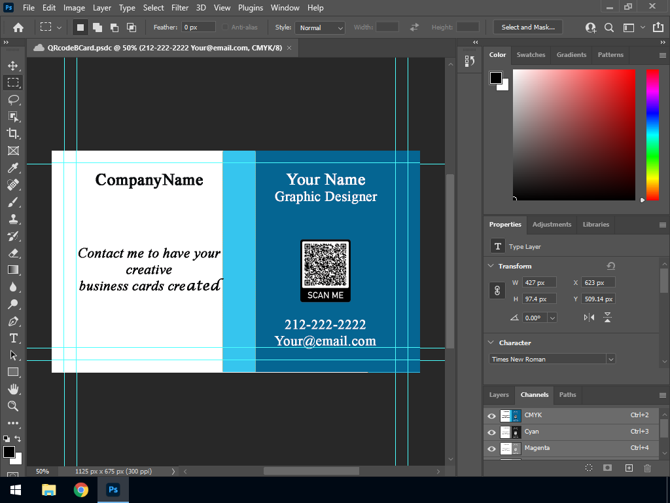Select the Lasso tool
Viewport: 670px width, 503px height.
tap(13, 100)
